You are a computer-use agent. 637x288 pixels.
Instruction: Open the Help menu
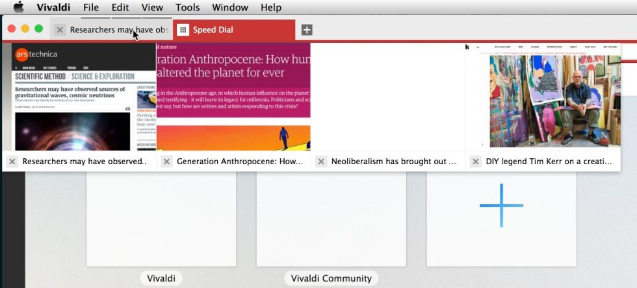[271, 7]
